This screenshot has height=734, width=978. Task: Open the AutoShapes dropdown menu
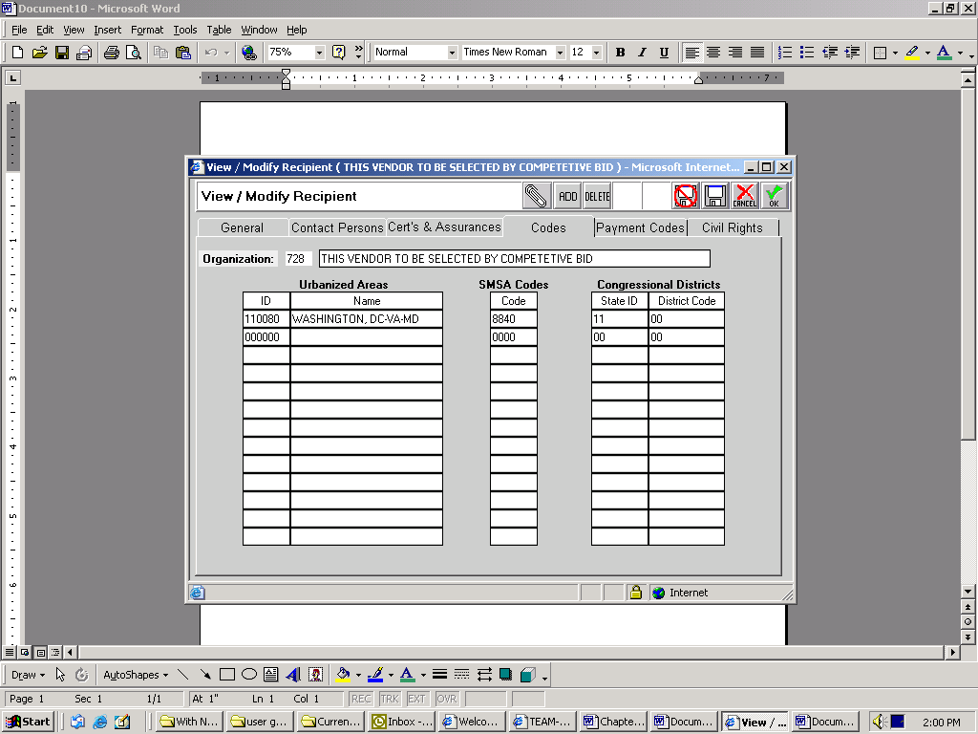click(135, 675)
